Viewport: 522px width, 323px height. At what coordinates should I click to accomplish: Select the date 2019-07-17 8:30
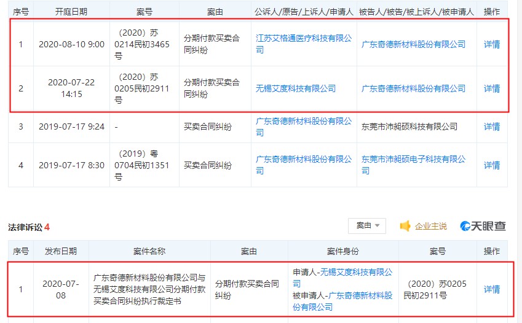(x=71, y=165)
